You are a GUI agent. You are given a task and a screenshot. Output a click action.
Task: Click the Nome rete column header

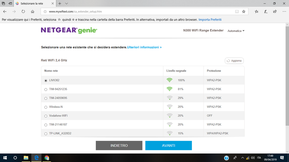pos(51,71)
